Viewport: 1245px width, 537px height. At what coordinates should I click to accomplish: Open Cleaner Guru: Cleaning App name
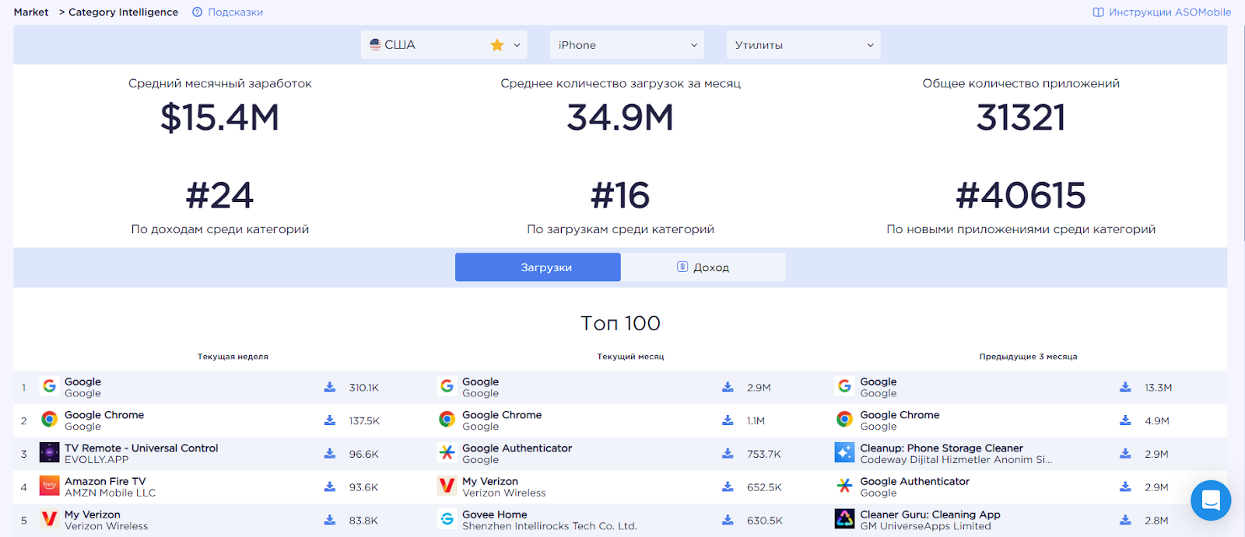click(x=930, y=514)
